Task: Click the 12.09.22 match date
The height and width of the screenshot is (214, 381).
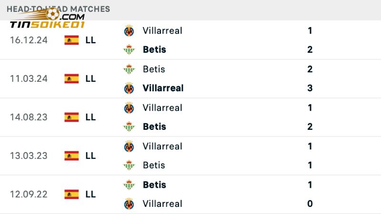Action: pos(29,194)
